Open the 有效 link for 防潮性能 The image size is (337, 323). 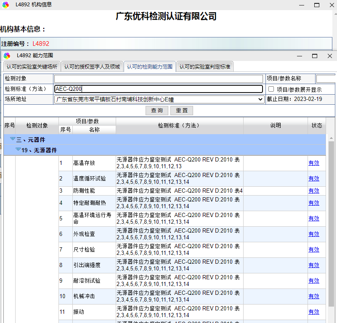[314, 191]
